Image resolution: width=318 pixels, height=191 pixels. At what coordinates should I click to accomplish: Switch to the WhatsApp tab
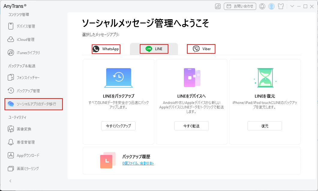coord(106,49)
